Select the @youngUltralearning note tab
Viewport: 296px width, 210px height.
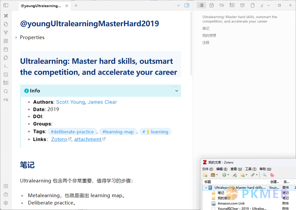coord(41,6)
